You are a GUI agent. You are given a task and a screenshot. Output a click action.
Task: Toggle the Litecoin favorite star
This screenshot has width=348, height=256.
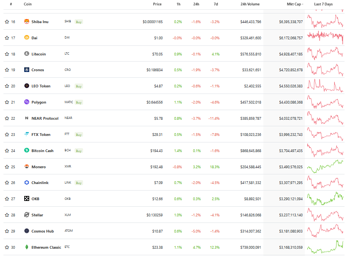[7, 54]
